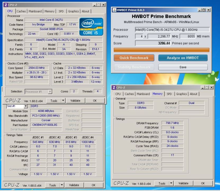Click OK in the top-left CPU-Z window
This screenshot has height=191, width=220.
pyautogui.click(x=95, y=101)
